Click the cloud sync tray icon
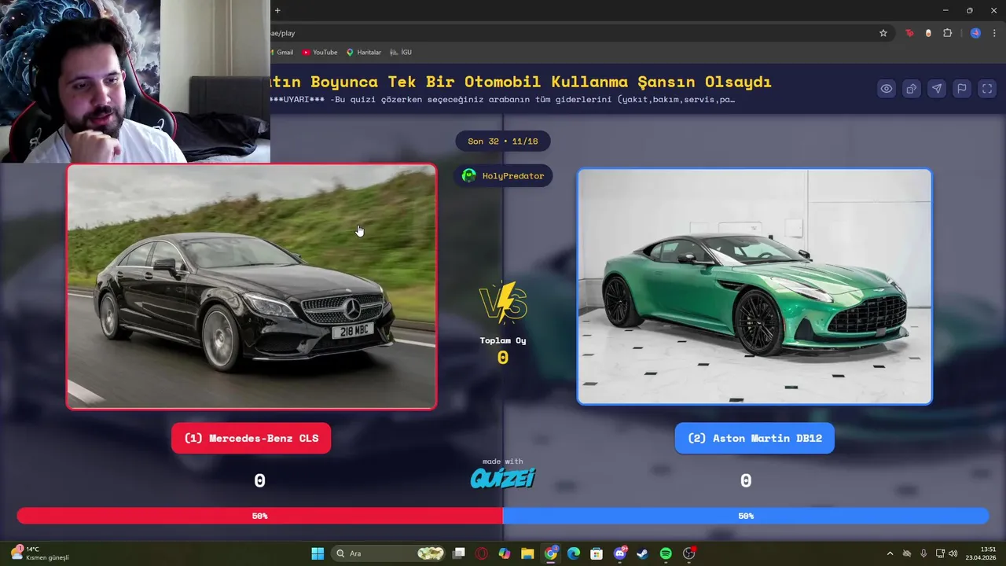Screen dimensions: 1006x566 pos(907,553)
